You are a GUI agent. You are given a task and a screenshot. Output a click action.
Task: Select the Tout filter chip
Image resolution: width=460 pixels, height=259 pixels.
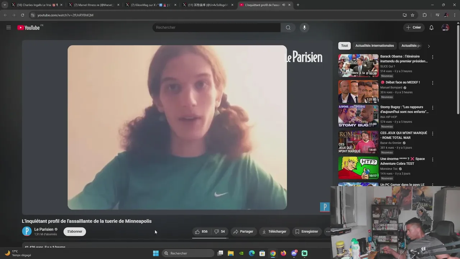[x=344, y=46]
